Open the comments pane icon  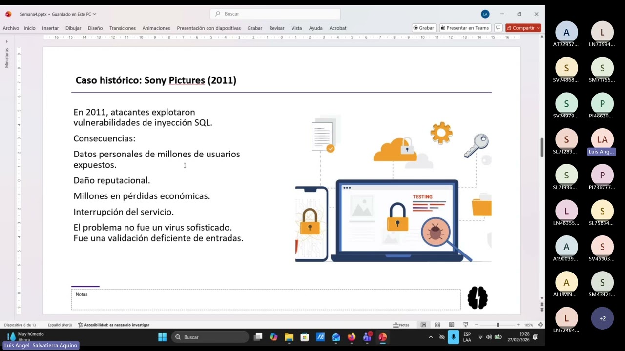tap(498, 28)
